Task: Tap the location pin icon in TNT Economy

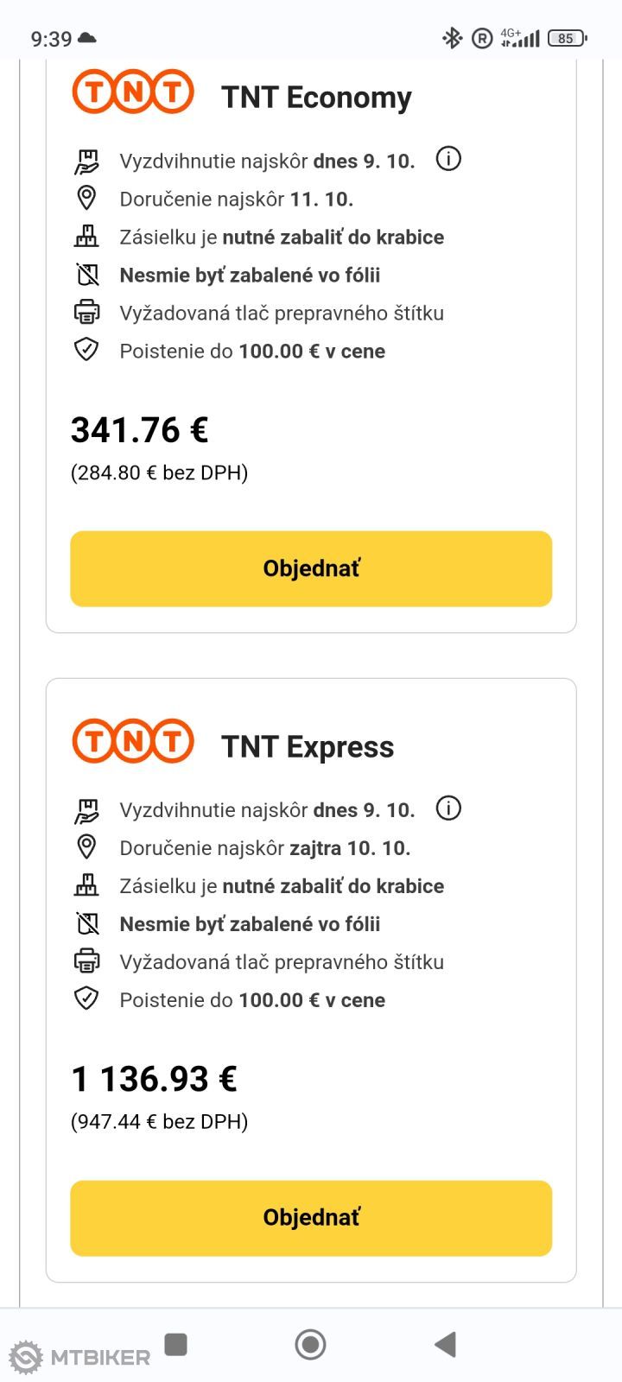Action: point(86,199)
